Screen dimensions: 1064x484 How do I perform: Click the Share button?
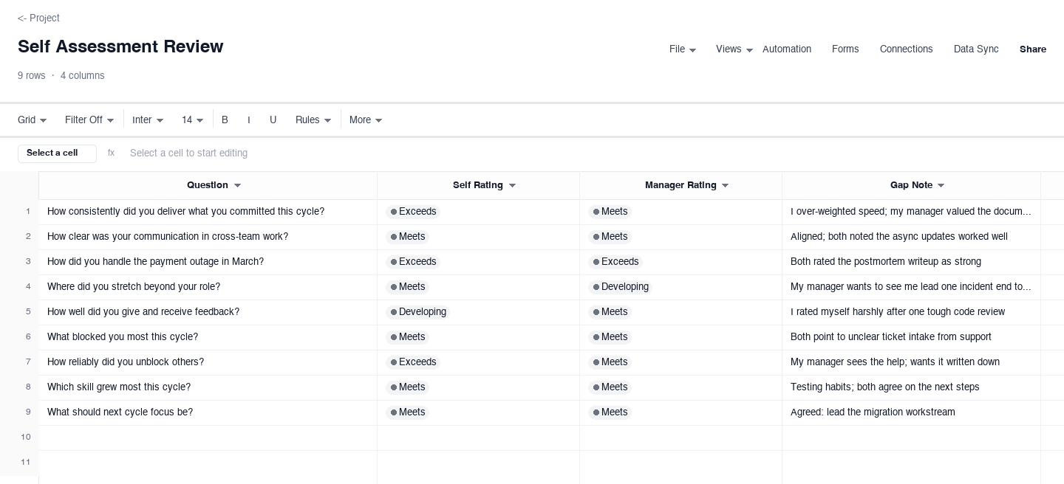point(1033,49)
